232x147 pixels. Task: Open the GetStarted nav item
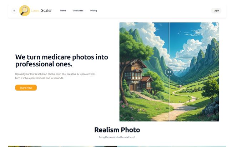78,11
